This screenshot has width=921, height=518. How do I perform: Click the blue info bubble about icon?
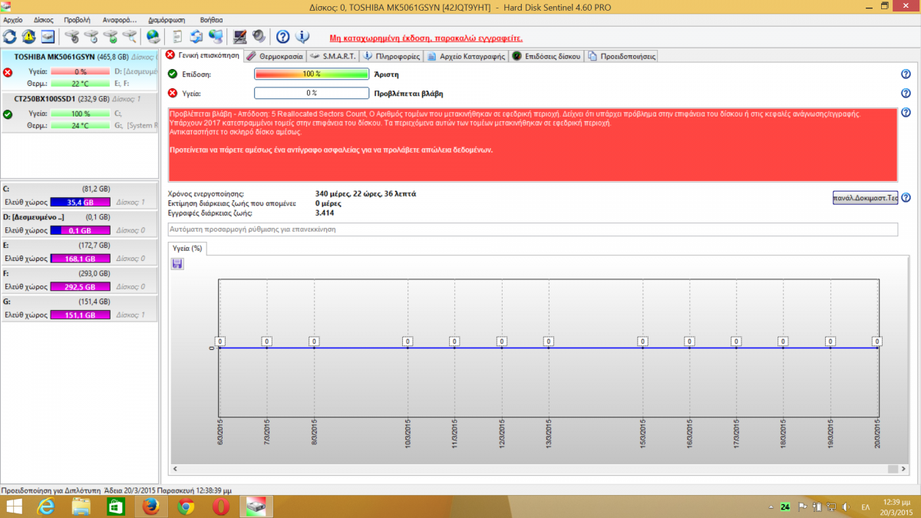pyautogui.click(x=302, y=36)
